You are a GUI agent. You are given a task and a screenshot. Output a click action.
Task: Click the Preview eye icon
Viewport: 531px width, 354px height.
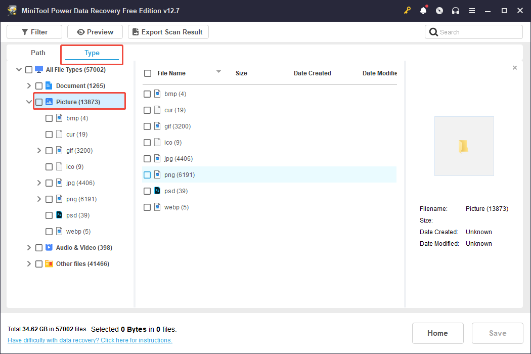pyautogui.click(x=81, y=31)
